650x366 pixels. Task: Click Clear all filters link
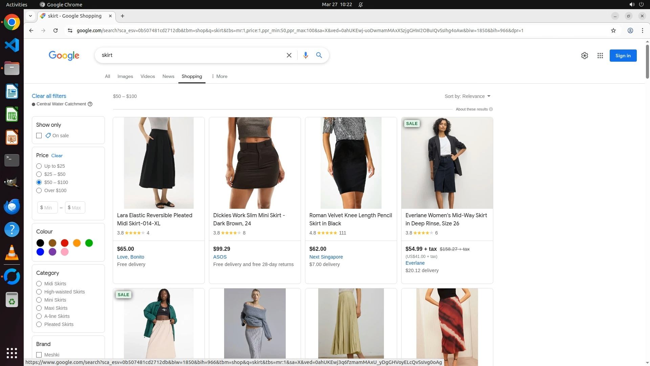pyautogui.click(x=49, y=96)
